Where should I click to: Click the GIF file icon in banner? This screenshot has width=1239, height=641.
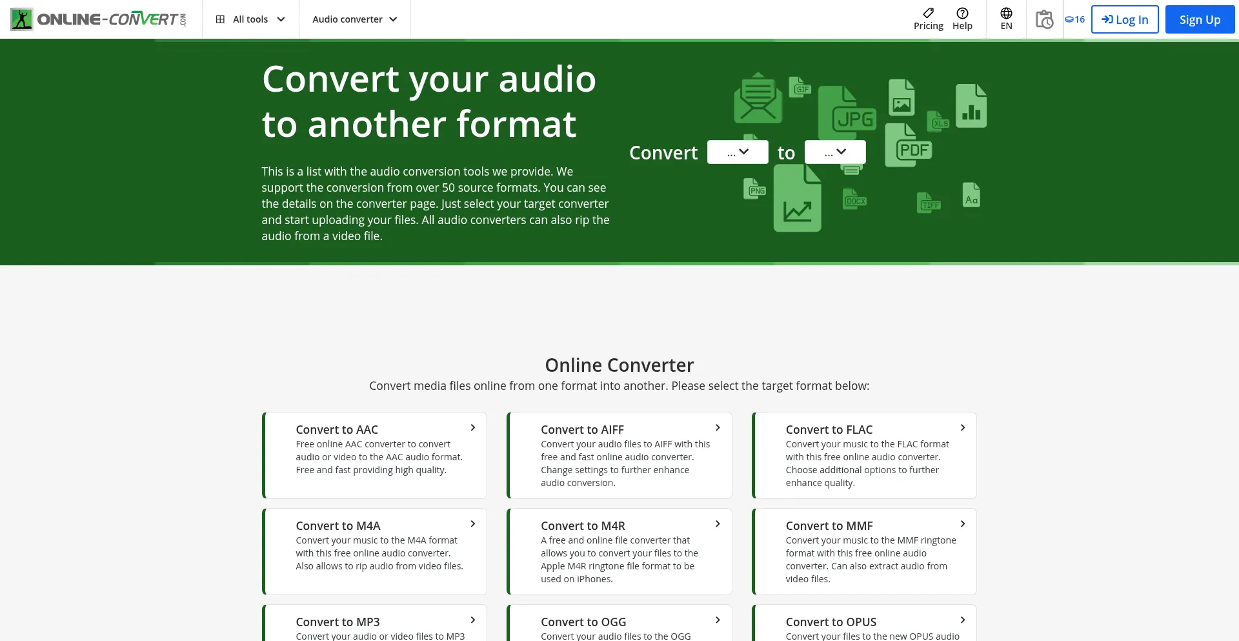800,87
